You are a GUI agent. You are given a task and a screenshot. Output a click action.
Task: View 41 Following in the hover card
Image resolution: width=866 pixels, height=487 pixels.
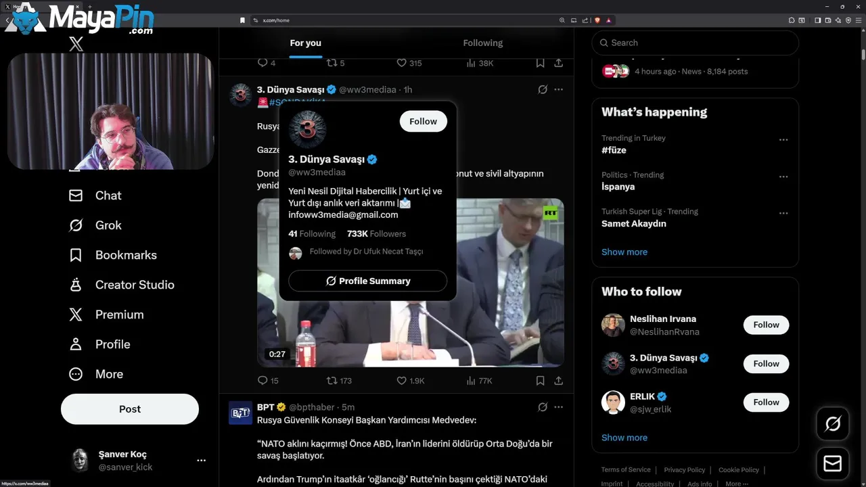(312, 233)
